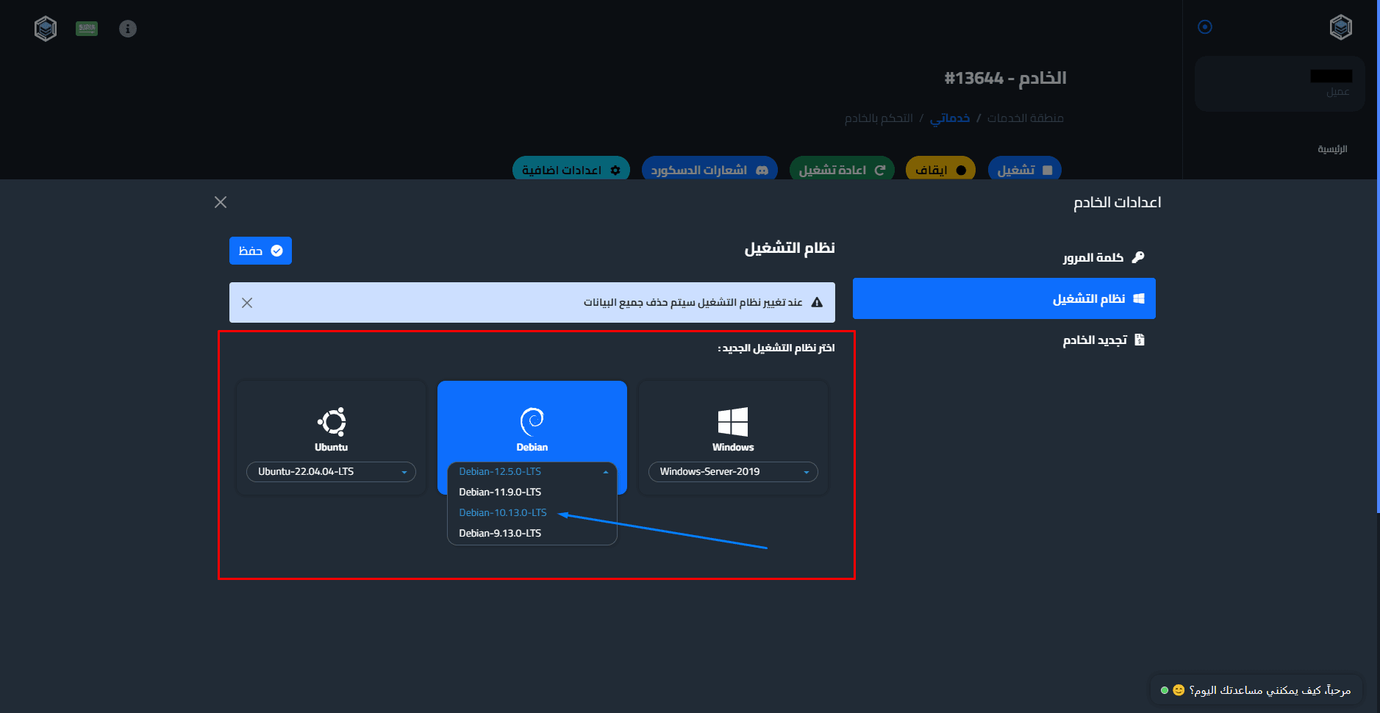Switch language via the Saudi flag icon
Screen dimensions: 1380x713
click(87, 29)
